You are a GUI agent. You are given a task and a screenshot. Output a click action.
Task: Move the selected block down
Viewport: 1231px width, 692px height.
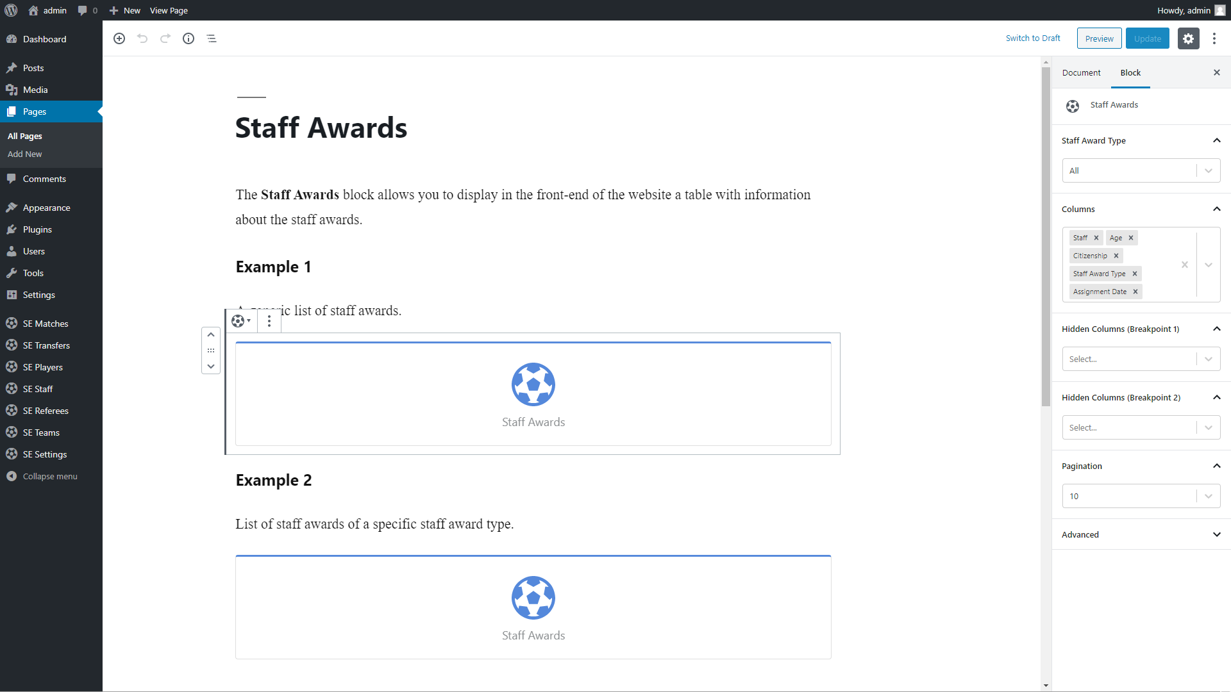tap(211, 367)
